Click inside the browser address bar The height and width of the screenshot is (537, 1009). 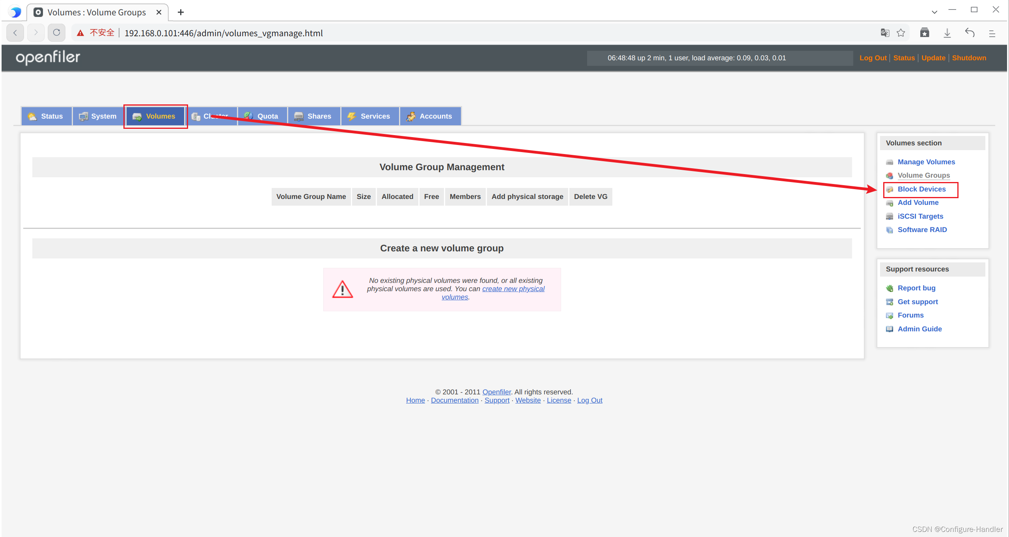315,33
